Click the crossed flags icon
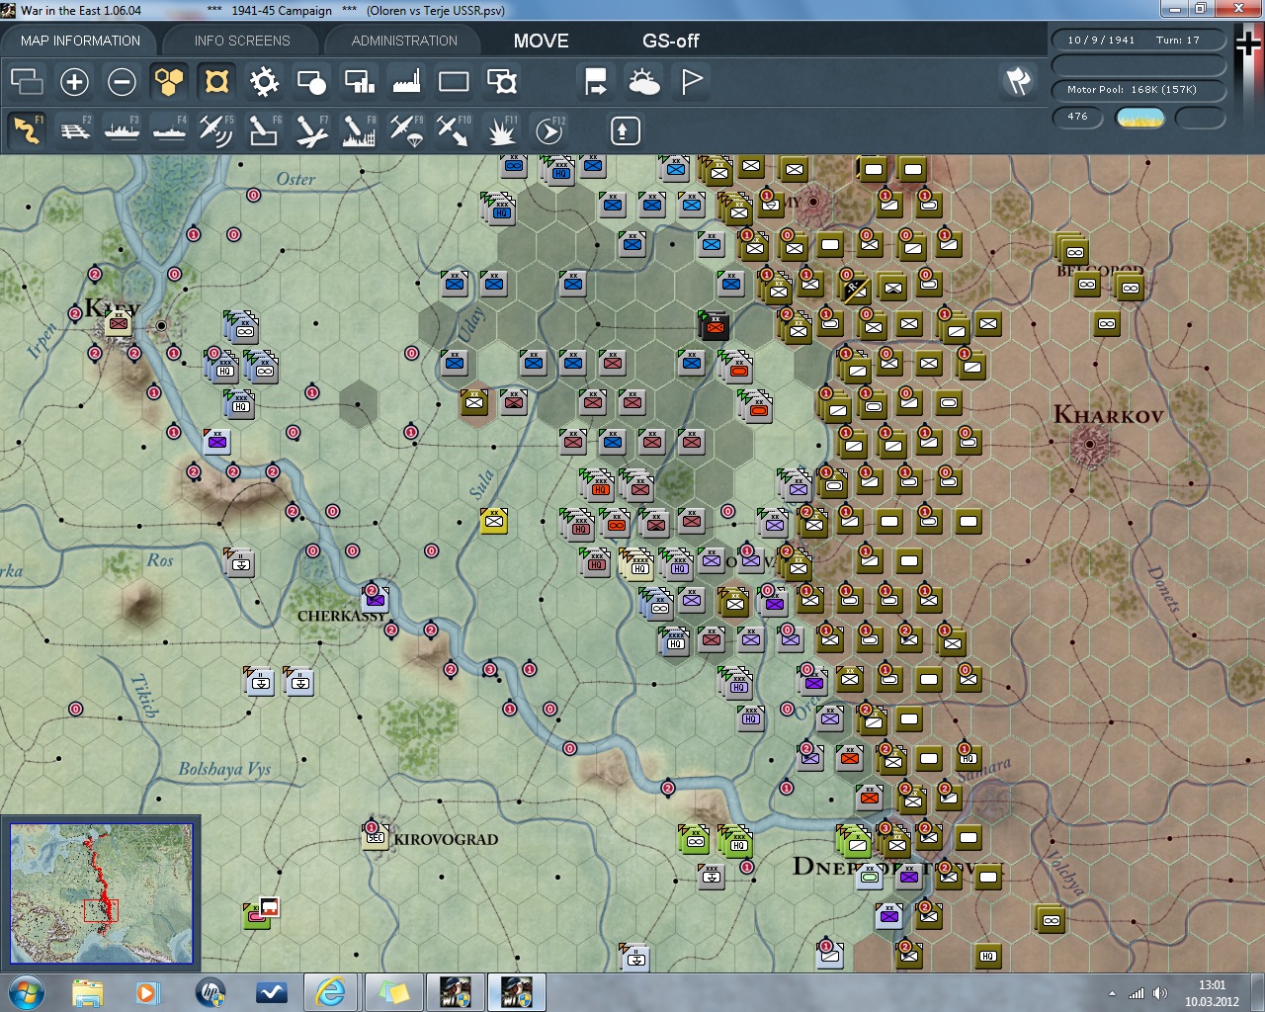 (1018, 81)
